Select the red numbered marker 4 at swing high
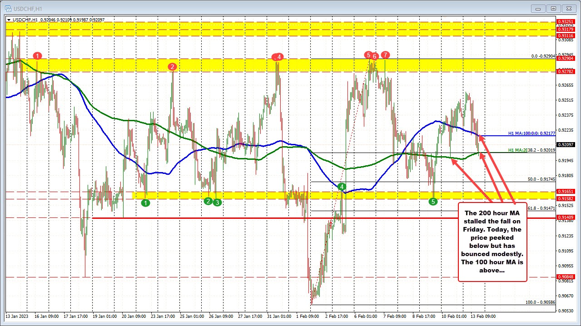Viewport: 581px width, 326px height. point(278,57)
